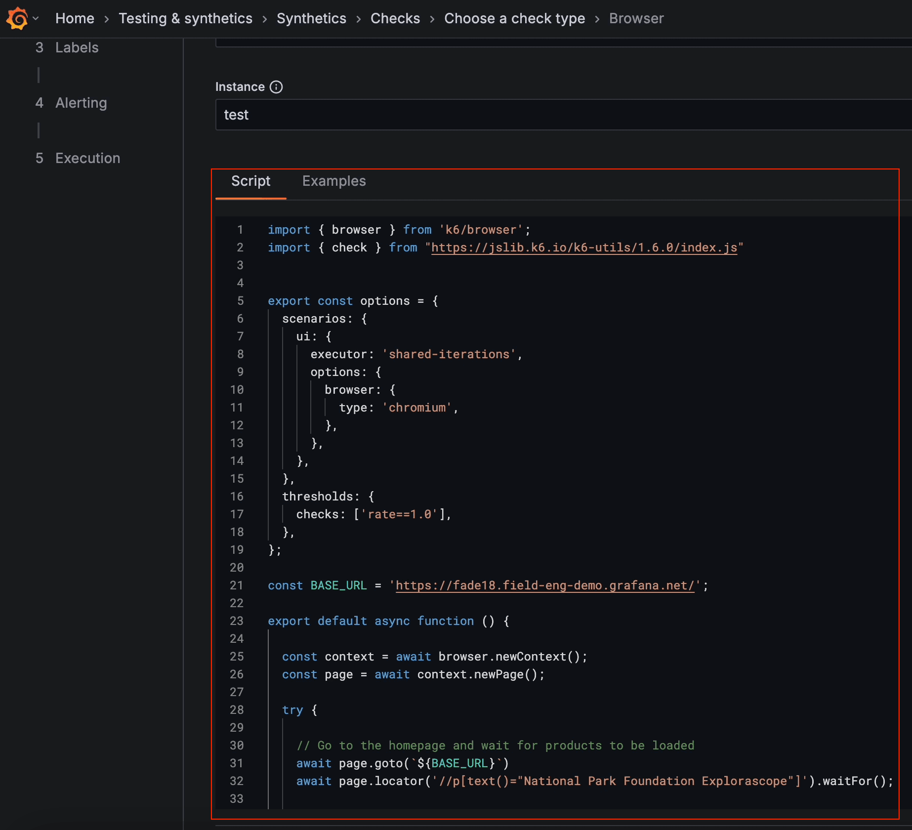Viewport: 912px width, 830px height.
Task: Open the jslib.k6.io import link
Action: coord(585,248)
